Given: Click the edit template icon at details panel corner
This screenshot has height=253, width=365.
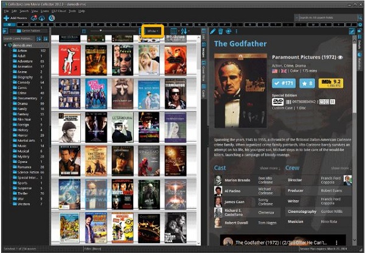Looking at the screenshot, I should click(352, 32).
